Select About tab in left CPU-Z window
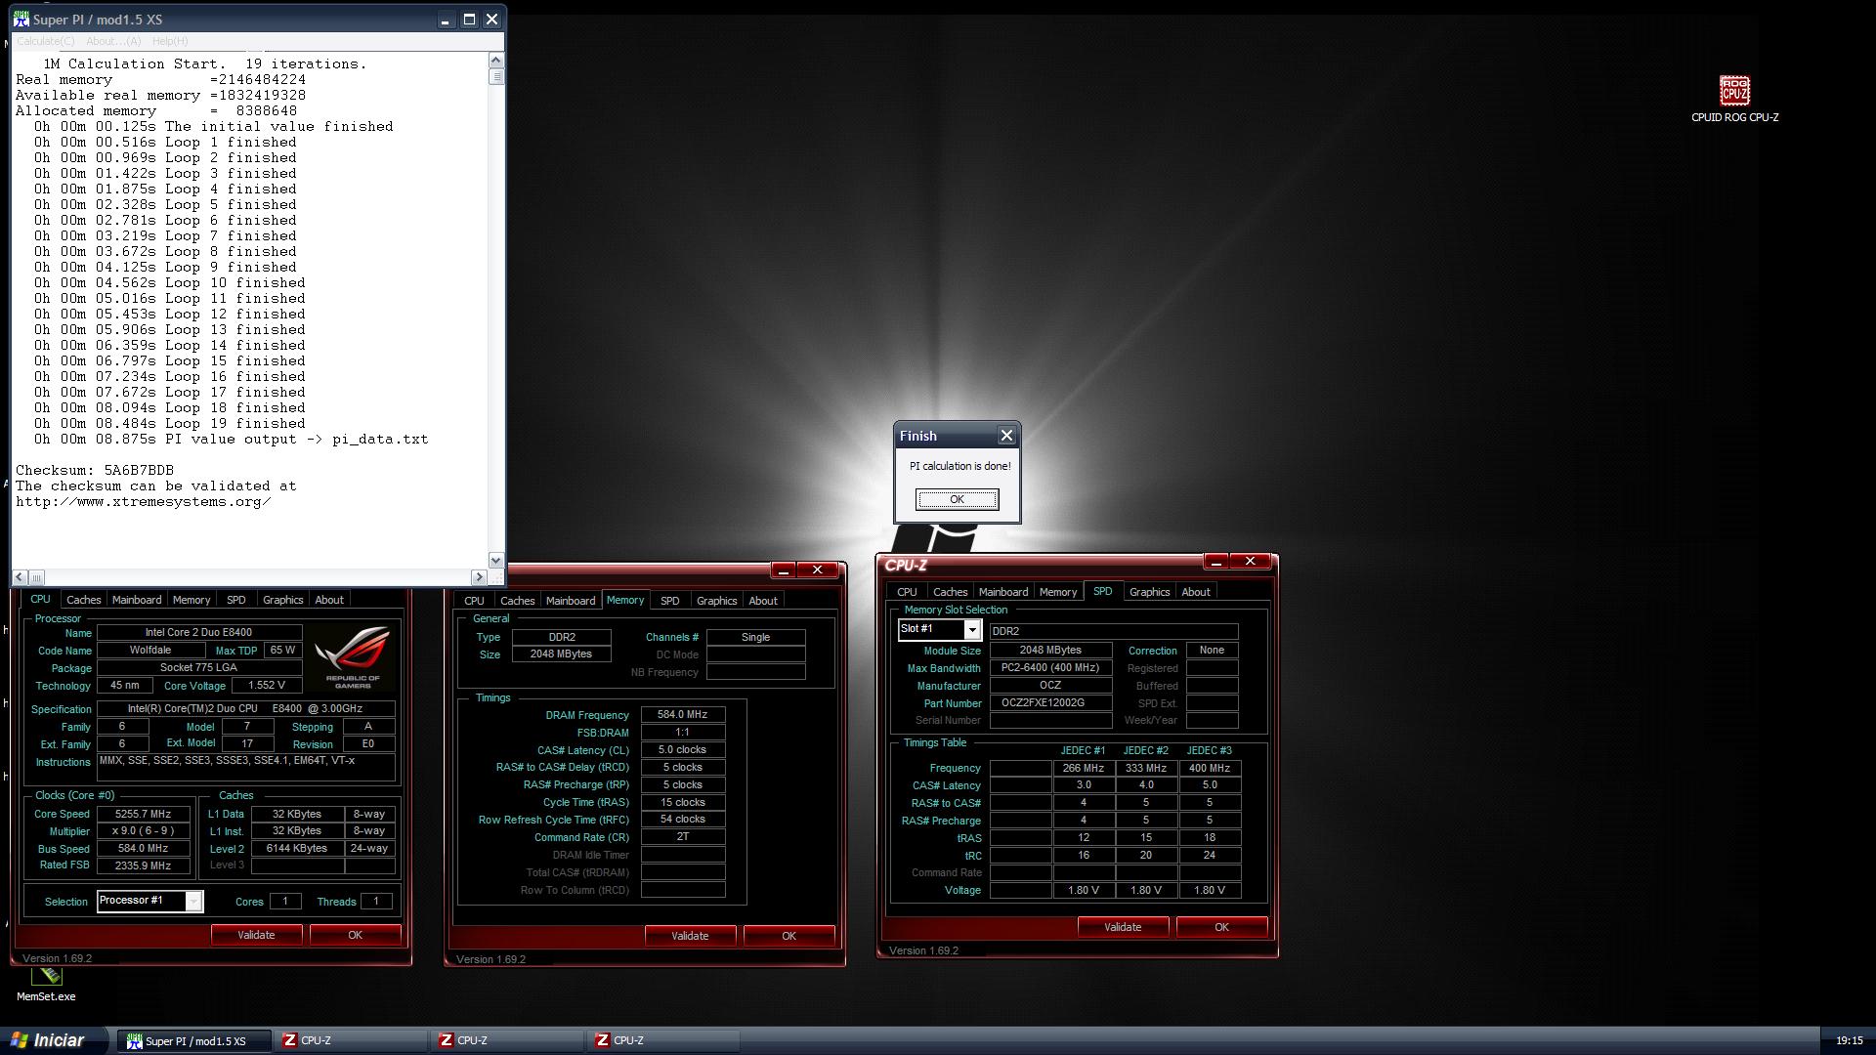The image size is (1876, 1055). click(x=329, y=600)
